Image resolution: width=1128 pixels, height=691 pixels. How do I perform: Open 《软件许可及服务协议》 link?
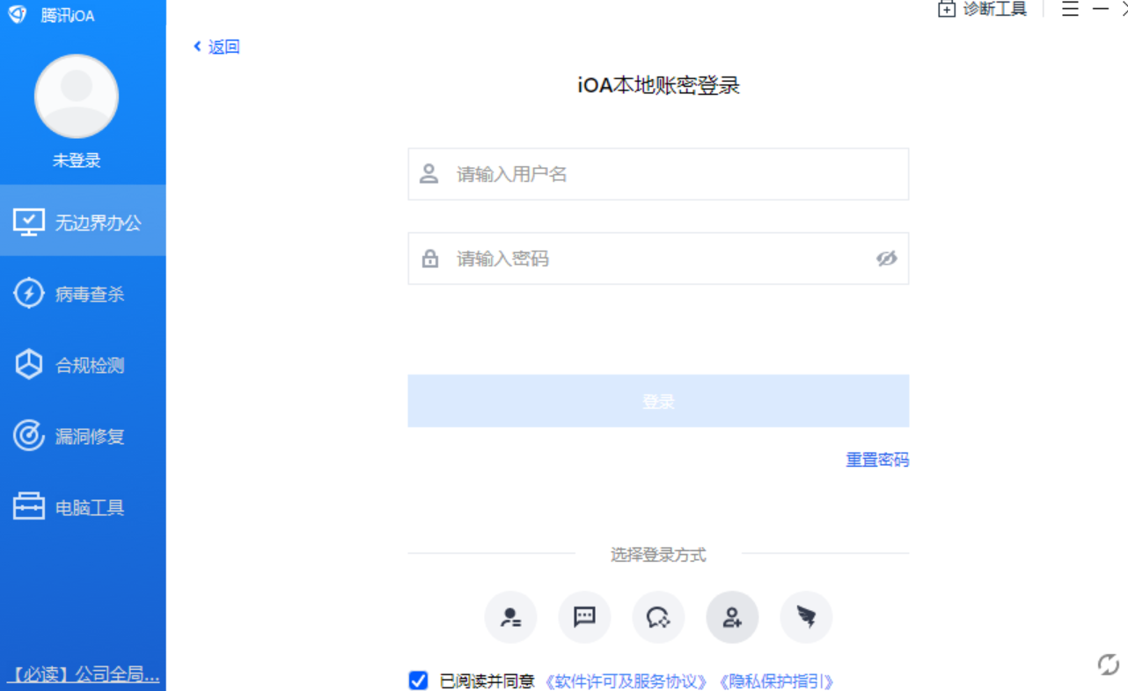point(626,681)
